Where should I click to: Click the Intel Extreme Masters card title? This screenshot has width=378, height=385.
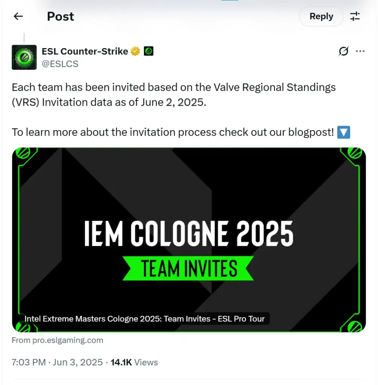(x=144, y=319)
